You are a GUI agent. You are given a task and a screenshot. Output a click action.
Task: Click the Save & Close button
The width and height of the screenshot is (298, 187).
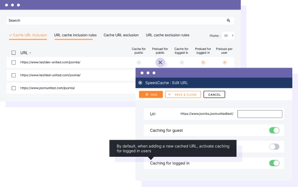pos(183,94)
